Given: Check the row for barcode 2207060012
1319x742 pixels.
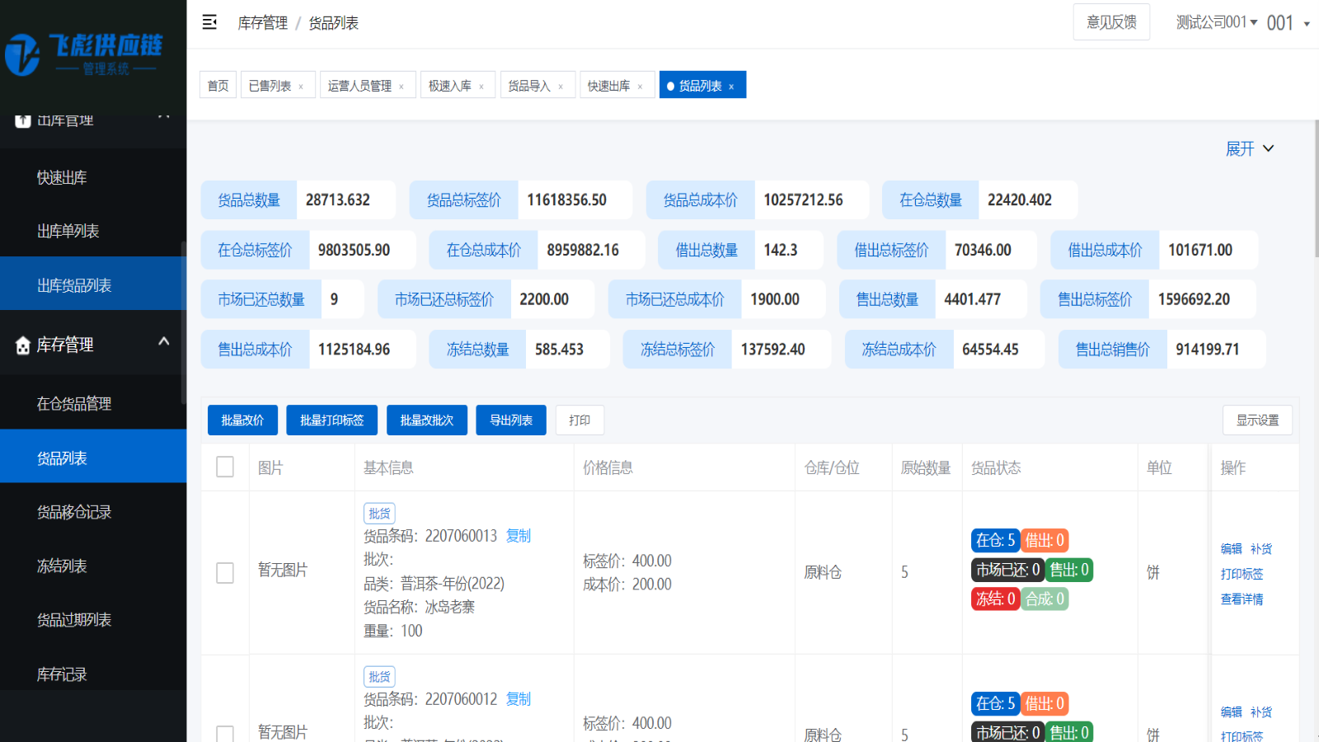Looking at the screenshot, I should [x=225, y=734].
